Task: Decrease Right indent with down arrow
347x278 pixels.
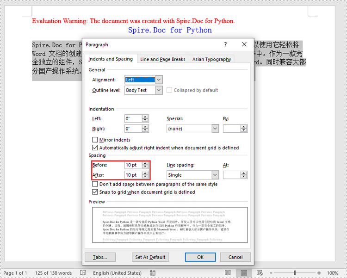Action: [145, 130]
